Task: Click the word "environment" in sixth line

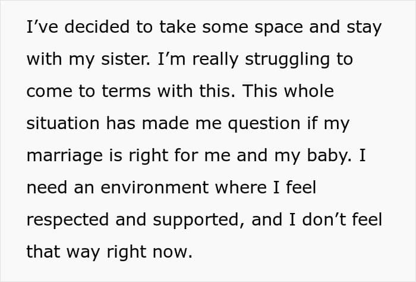Action: (x=155, y=187)
